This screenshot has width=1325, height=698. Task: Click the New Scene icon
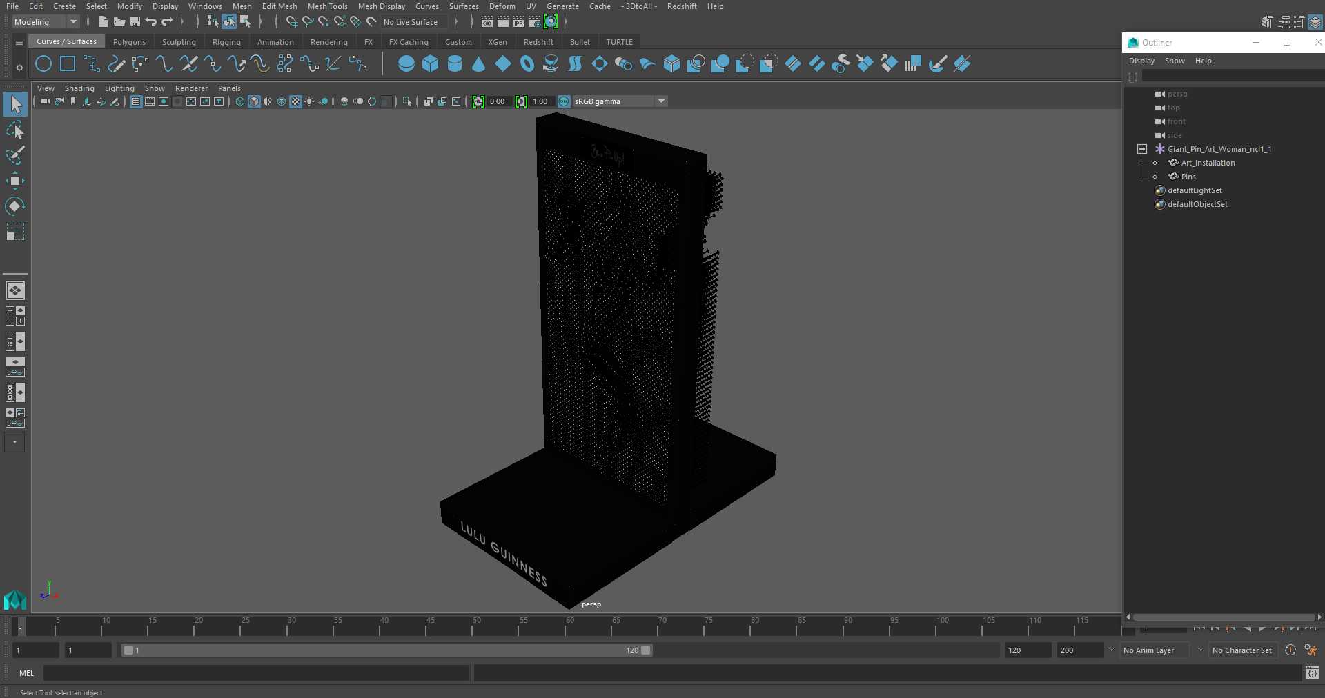point(103,22)
